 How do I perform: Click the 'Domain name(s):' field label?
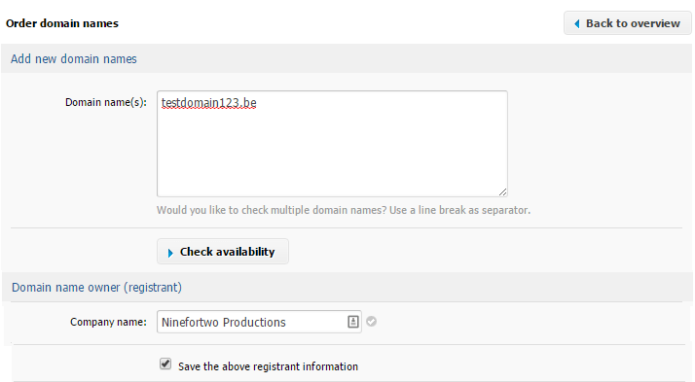click(x=106, y=102)
